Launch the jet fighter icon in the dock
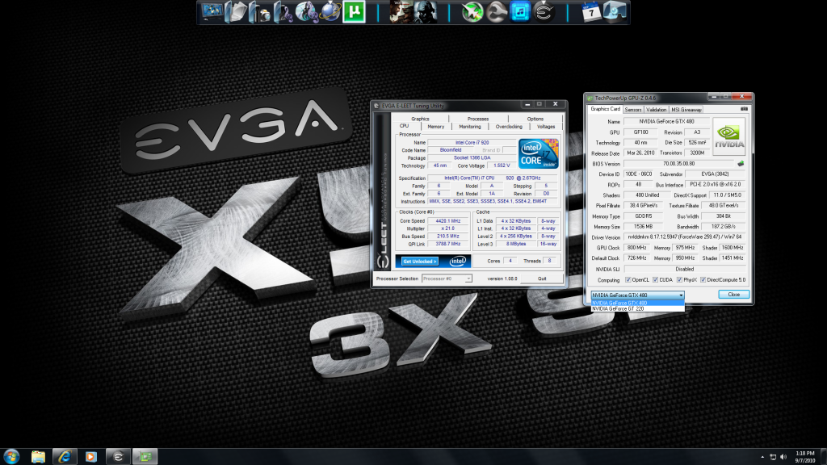The width and height of the screenshot is (827, 465). click(472, 12)
